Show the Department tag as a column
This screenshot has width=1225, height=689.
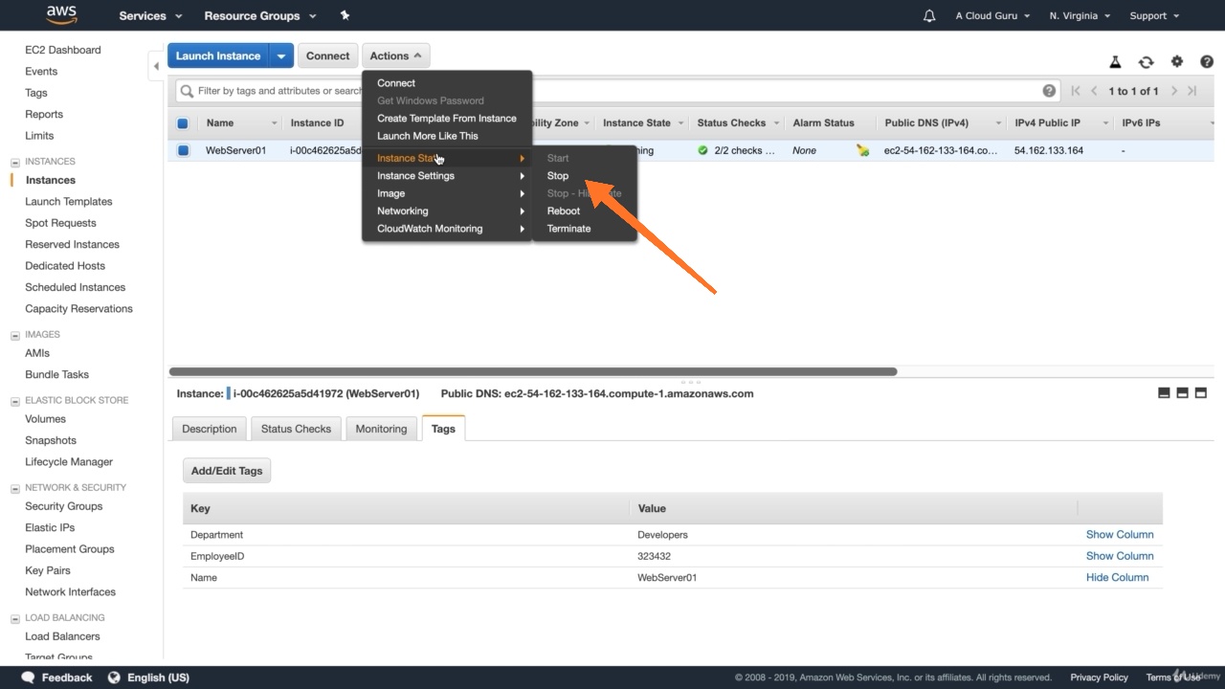coord(1120,534)
